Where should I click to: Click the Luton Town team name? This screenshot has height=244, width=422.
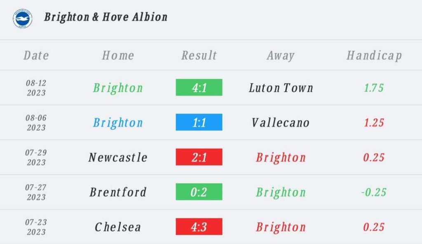point(281,88)
